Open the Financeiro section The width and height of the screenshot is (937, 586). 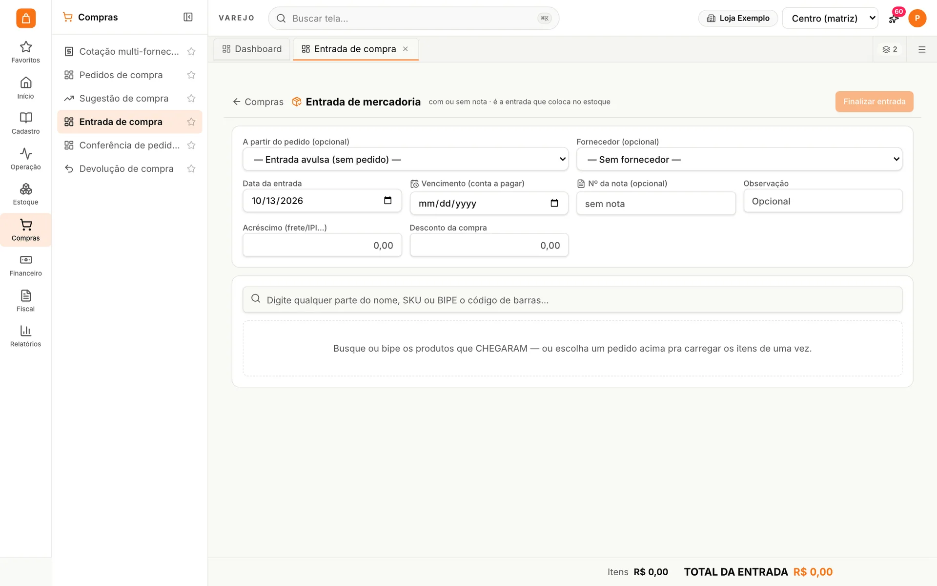[x=25, y=266]
